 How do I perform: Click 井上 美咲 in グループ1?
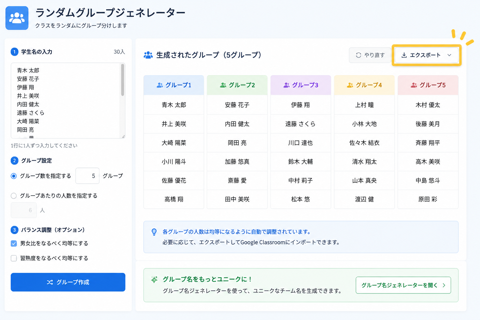(174, 124)
